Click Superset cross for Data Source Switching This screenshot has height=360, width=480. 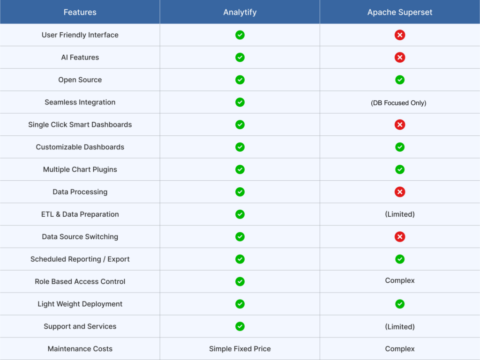399,236
